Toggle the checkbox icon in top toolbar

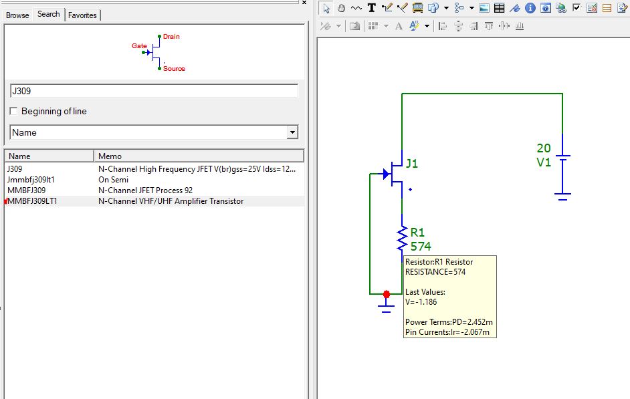[576, 8]
